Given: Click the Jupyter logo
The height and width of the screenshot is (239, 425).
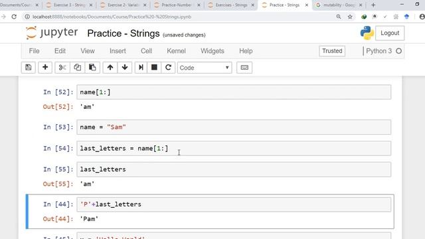Looking at the screenshot, I should [52, 33].
